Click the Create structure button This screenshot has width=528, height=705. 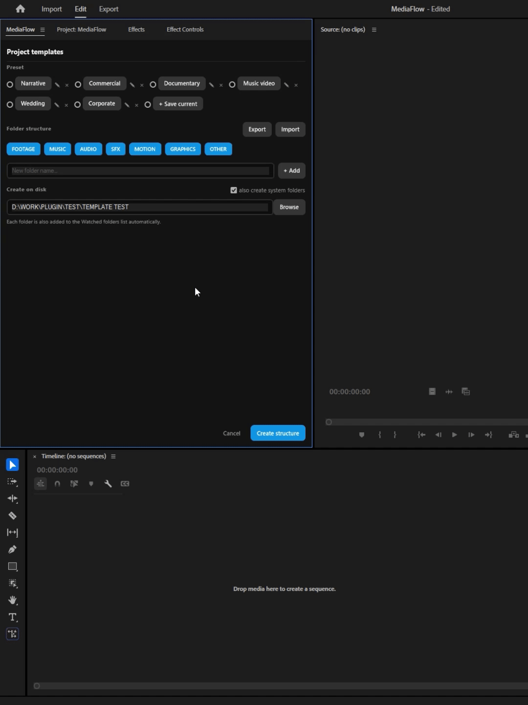[x=278, y=433]
